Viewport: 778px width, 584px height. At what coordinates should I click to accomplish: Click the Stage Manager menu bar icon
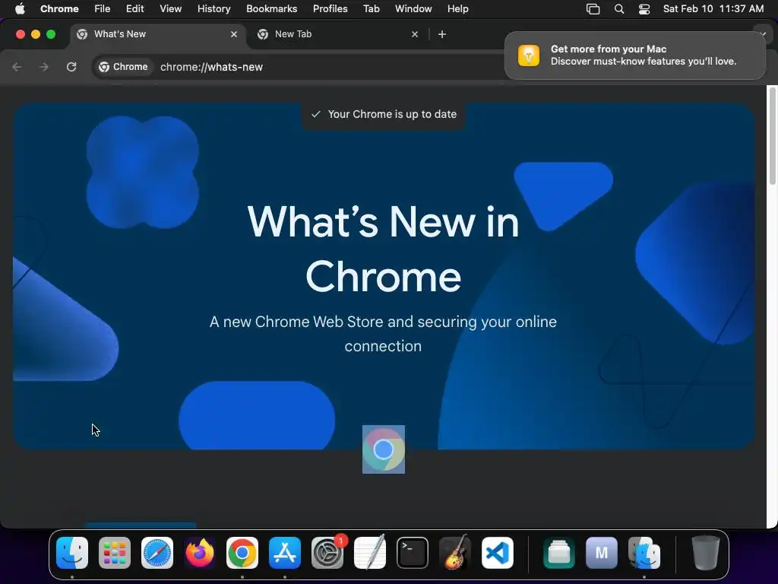pos(593,9)
